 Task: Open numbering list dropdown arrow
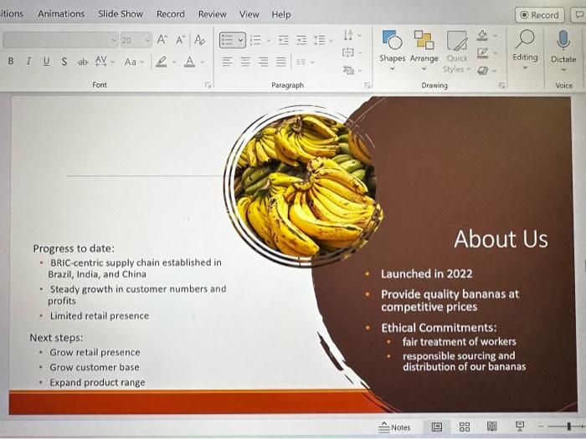point(269,40)
